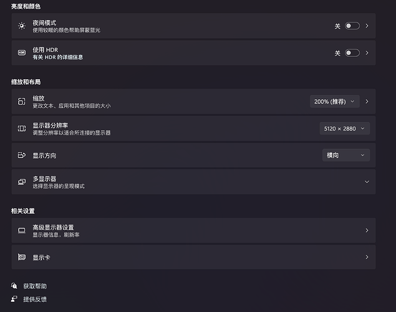The image size is (396, 312).
Task: Click the 获取帮助 link
Action: coord(35,286)
